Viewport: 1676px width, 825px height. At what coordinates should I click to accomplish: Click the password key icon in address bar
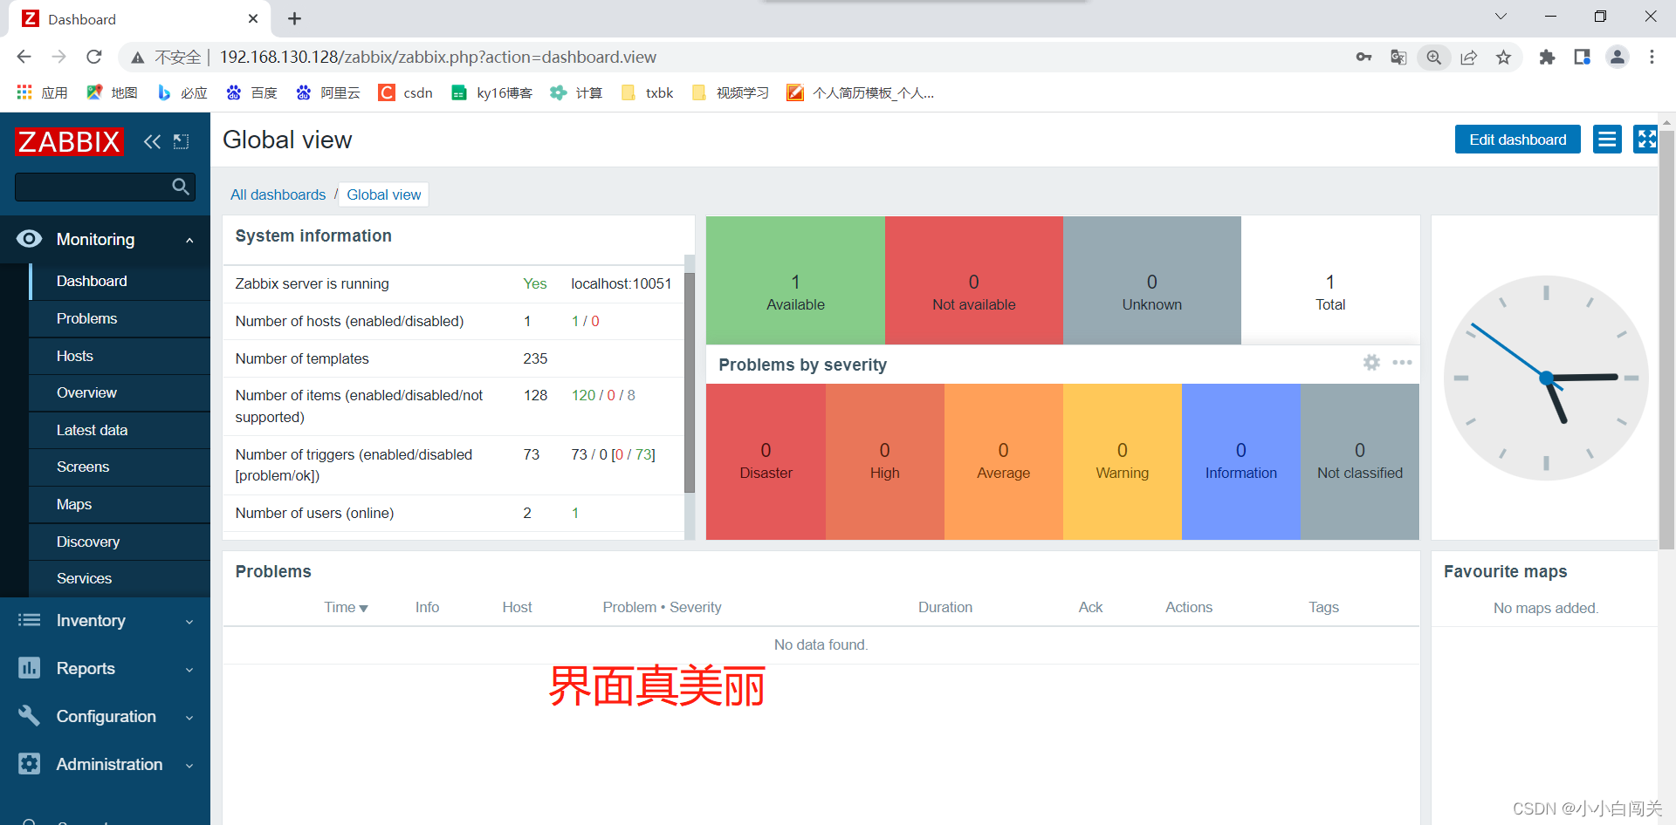pyautogui.click(x=1363, y=57)
